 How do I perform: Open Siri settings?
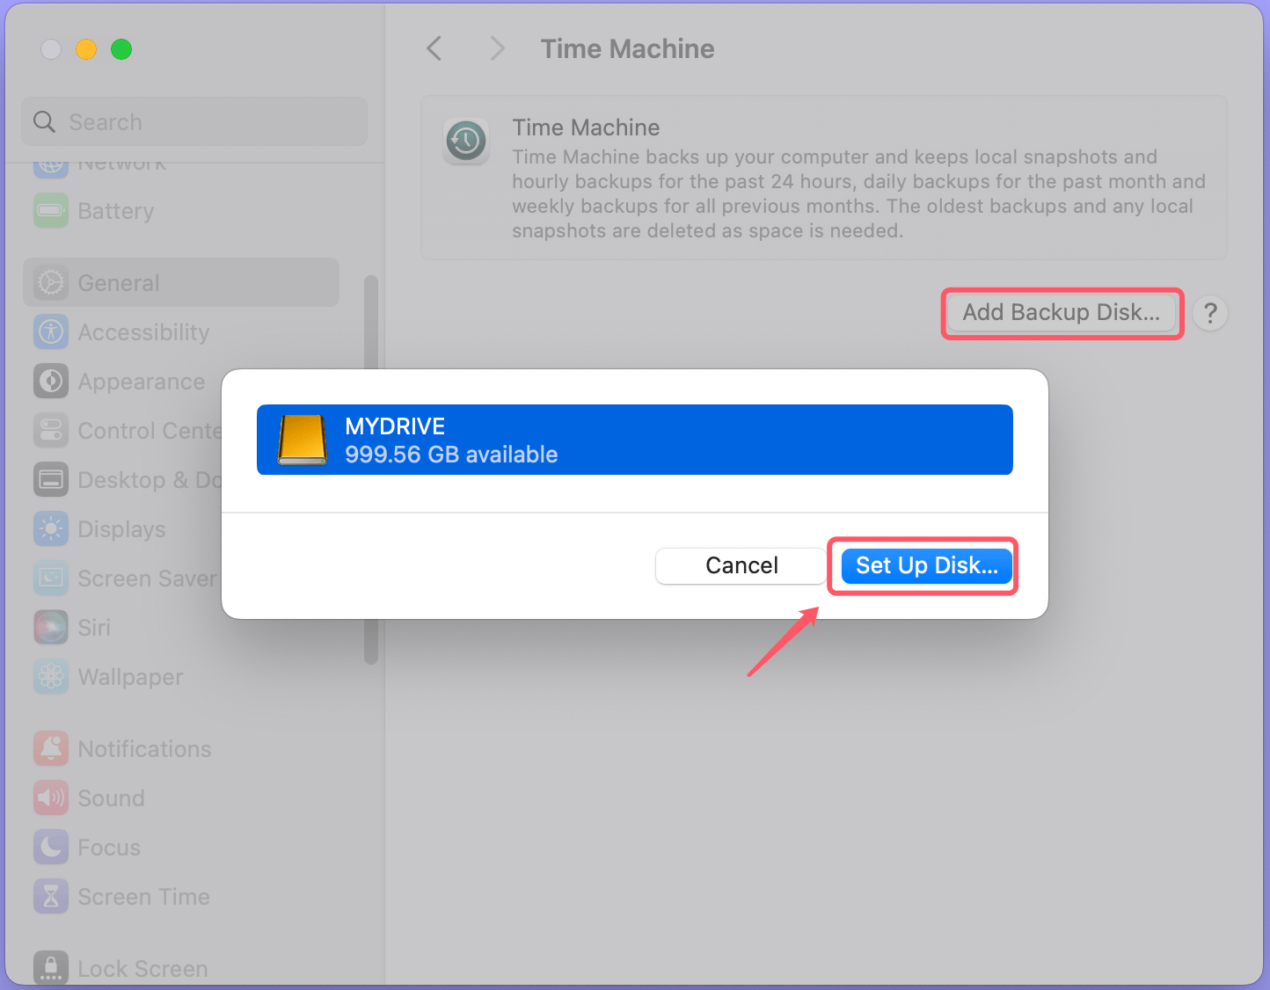pos(92,627)
